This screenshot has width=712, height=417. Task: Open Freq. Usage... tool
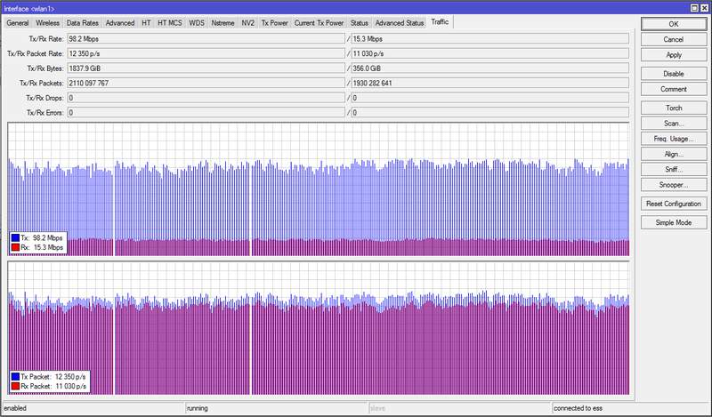674,139
